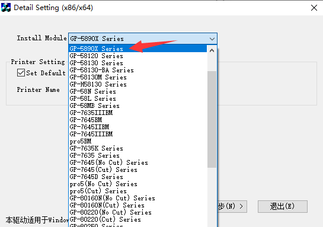
Task: Pick GP-58130M Series option
Action: [138, 77]
